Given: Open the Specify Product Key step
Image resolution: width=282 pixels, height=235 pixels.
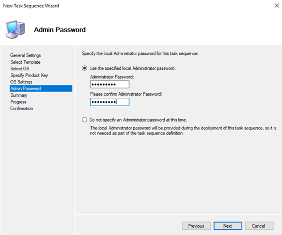Looking at the screenshot, I should point(29,75).
